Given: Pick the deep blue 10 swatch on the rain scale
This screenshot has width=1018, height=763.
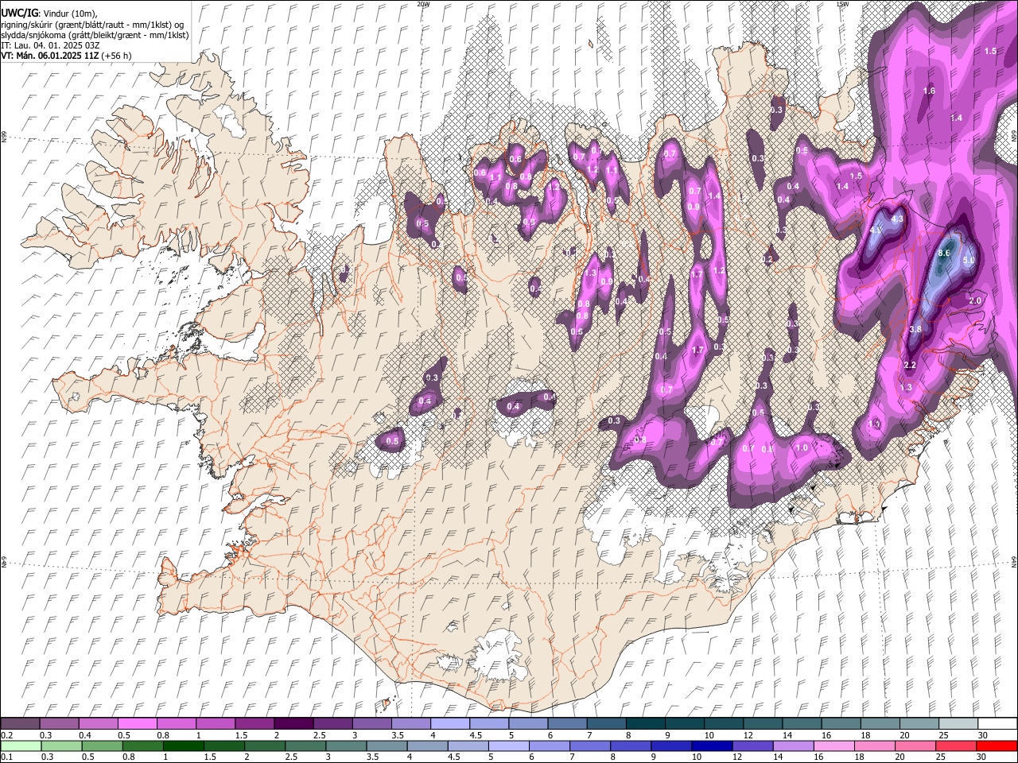Looking at the screenshot, I should (x=710, y=746).
